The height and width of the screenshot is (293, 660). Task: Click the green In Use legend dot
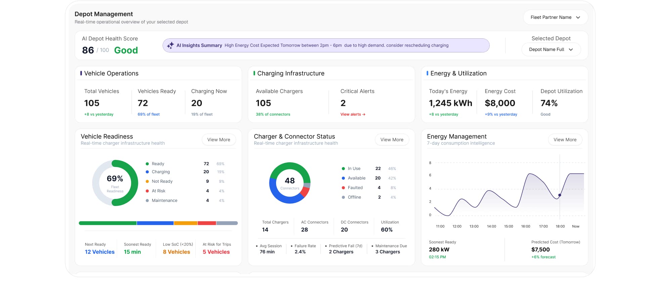coord(343,169)
